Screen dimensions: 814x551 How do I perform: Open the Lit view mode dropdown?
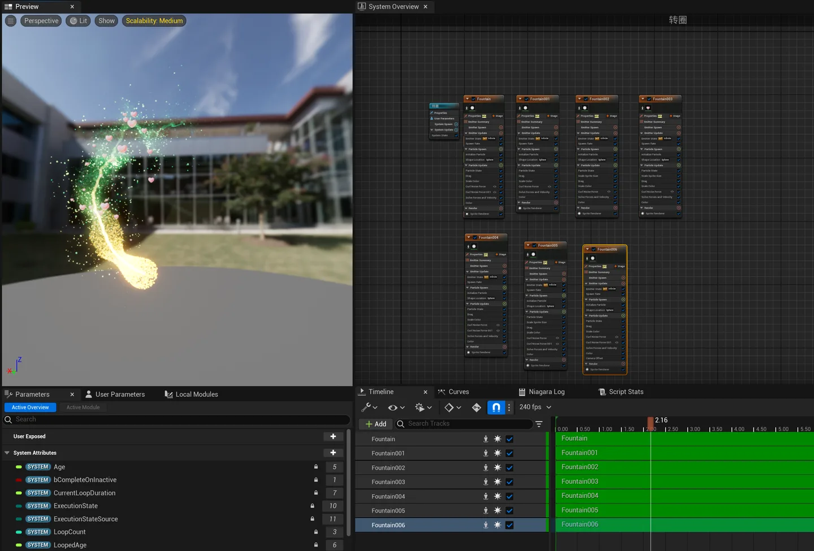79,21
